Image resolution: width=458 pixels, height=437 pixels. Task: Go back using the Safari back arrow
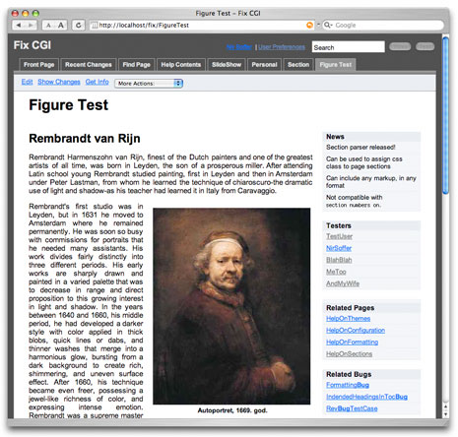coord(19,25)
